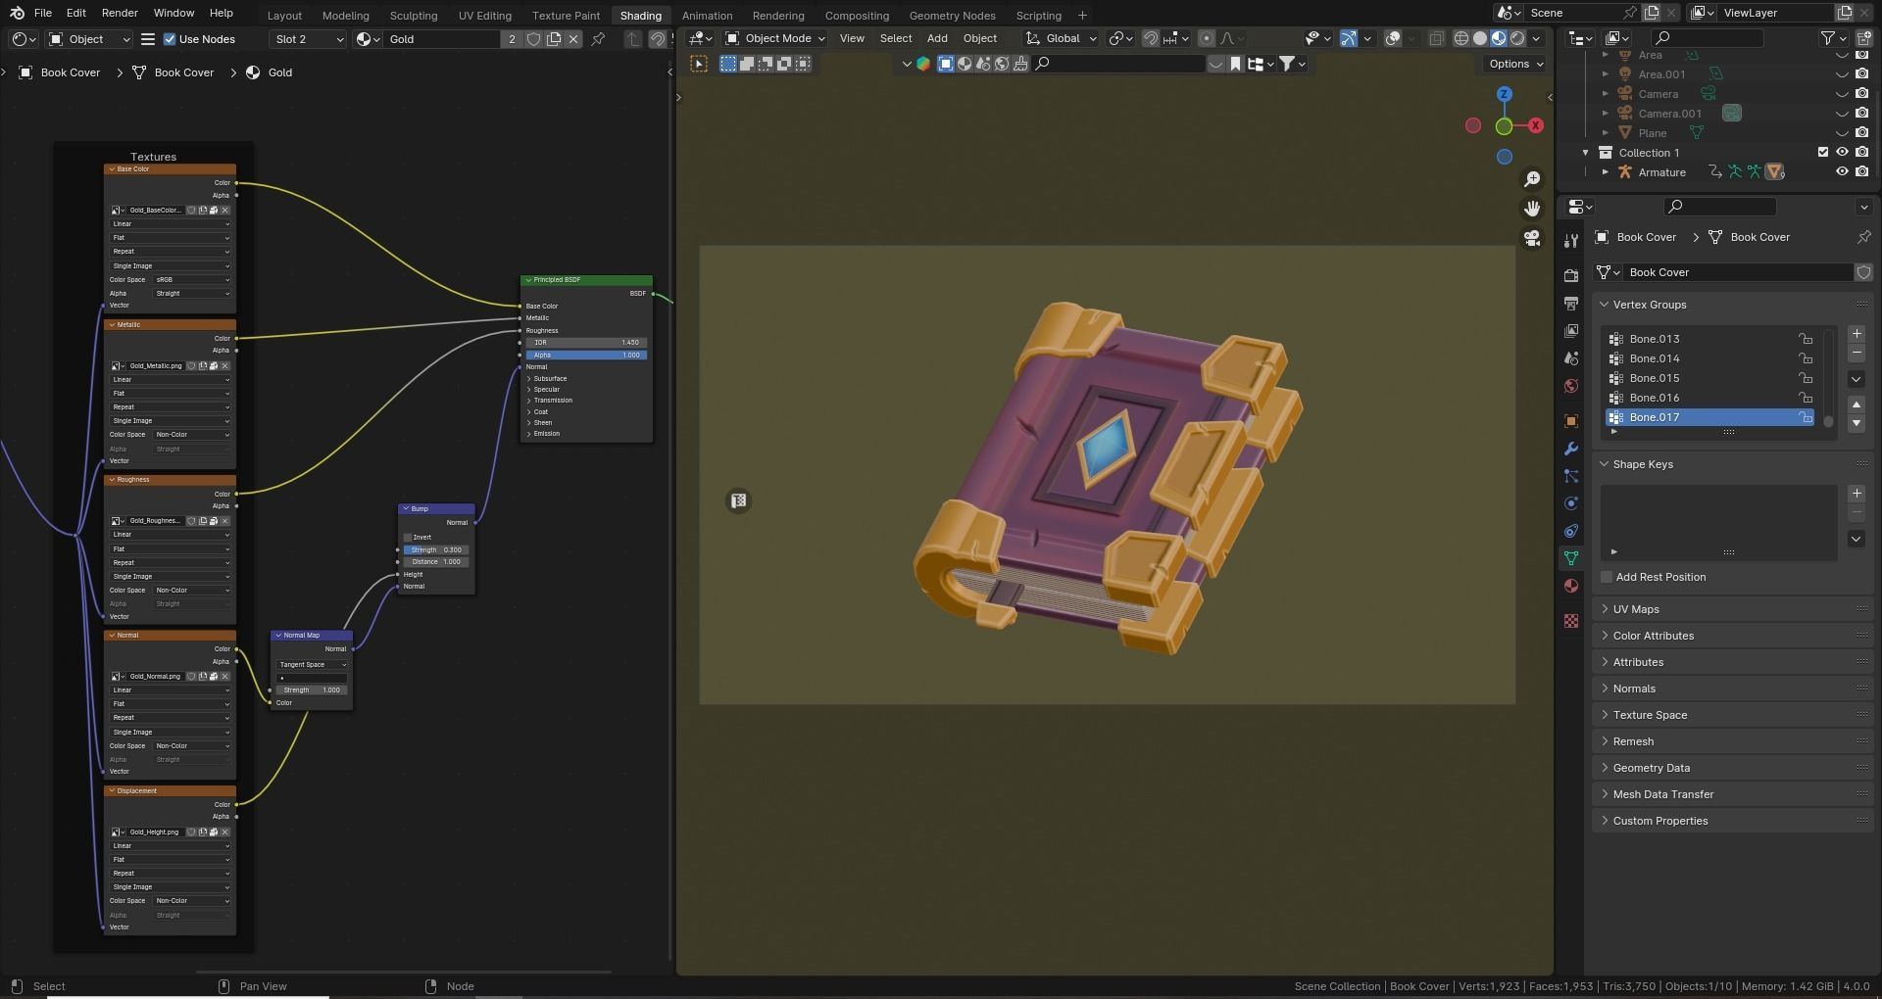Screen dimensions: 1882x999
Task: Open the Output properties tab
Action: pyautogui.click(x=1571, y=304)
